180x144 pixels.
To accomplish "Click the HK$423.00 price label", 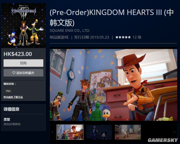I will point(18,54).
